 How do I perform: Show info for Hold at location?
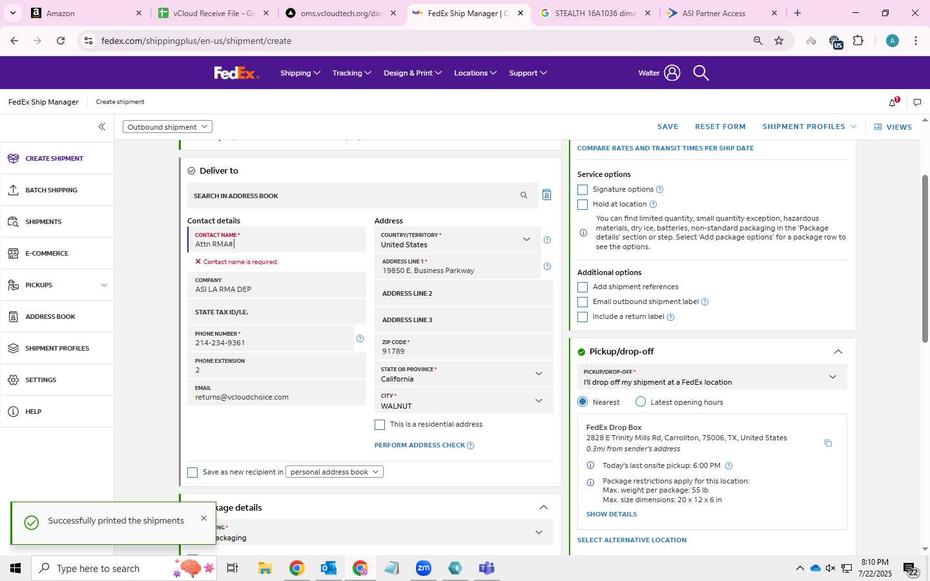(653, 205)
